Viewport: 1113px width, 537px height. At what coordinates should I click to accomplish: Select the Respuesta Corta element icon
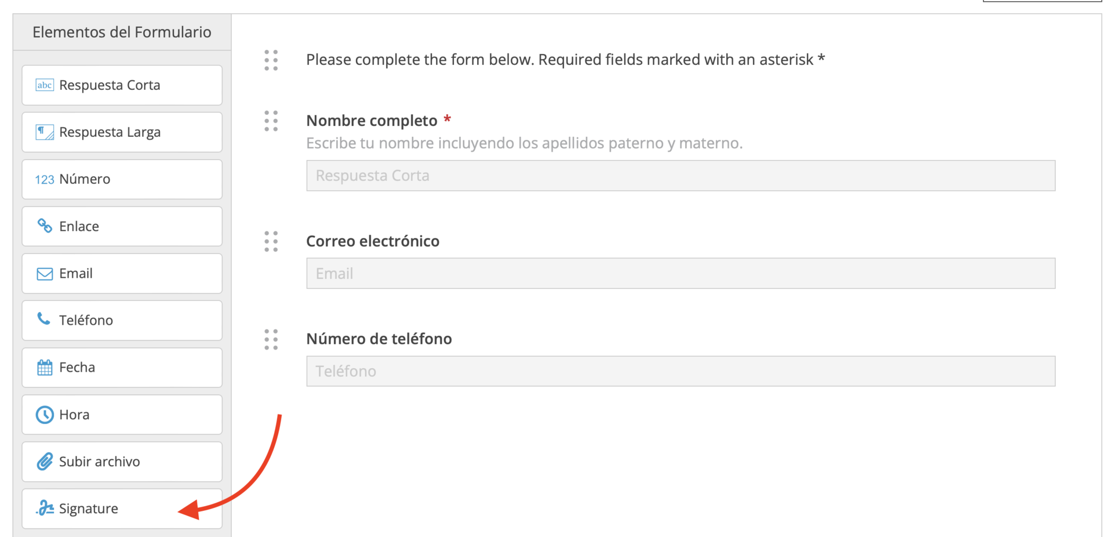tap(44, 85)
